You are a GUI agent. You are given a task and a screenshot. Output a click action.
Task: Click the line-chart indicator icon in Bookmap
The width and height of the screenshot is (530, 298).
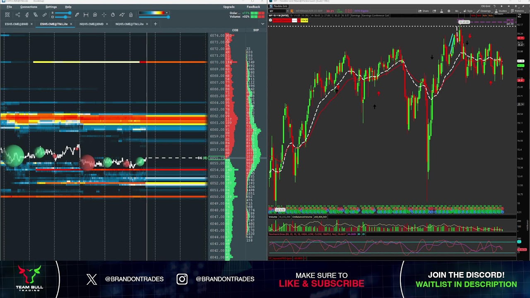(122, 15)
